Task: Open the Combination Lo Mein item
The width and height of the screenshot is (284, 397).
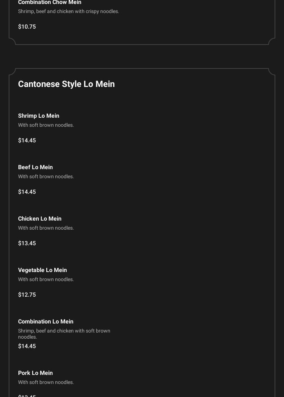Action: pos(46,322)
